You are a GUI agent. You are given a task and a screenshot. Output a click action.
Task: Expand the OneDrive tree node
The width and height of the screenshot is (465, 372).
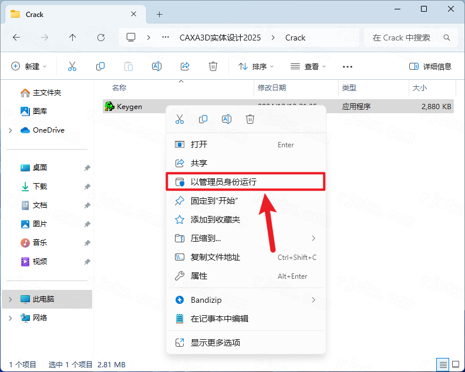tap(11, 130)
